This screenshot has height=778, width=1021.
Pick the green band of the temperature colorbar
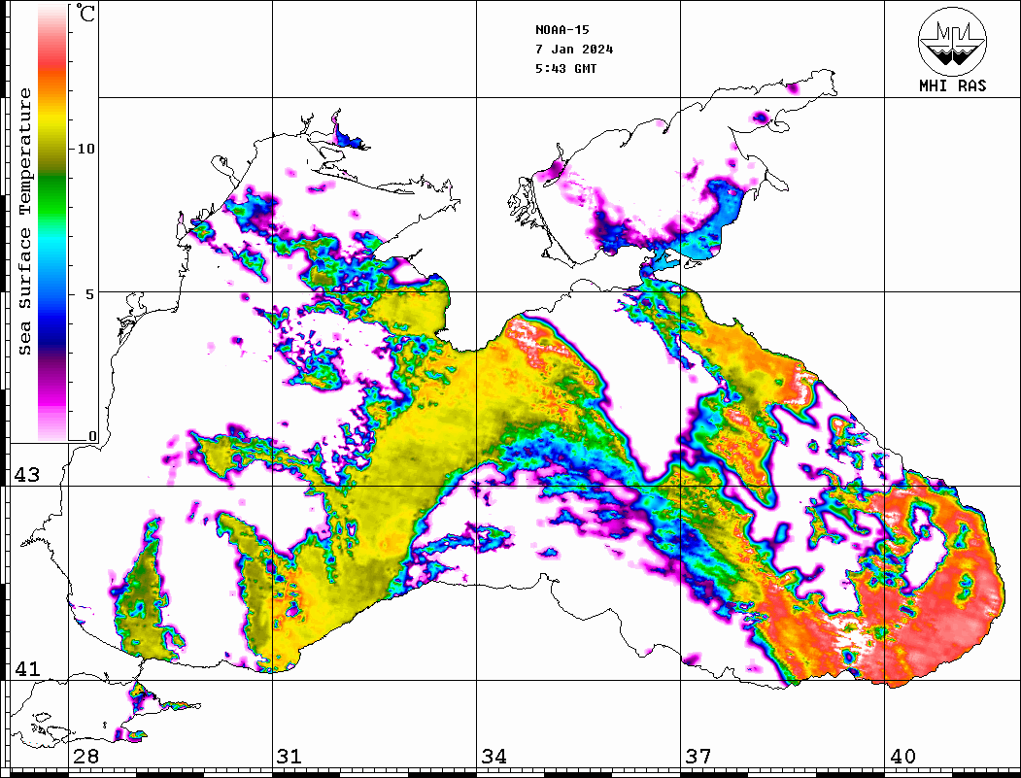[52, 195]
